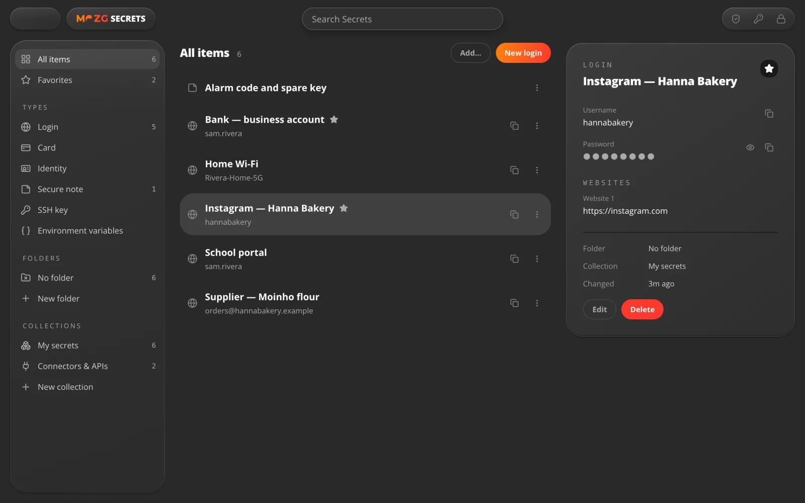Open the key icon in top-right toolbar
805x503 pixels.
pyautogui.click(x=758, y=19)
